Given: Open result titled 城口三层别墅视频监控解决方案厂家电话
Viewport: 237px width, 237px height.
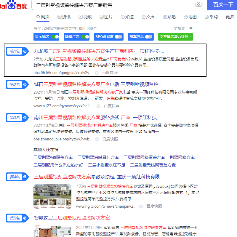Looking at the screenshot, I should click(x=98, y=84).
